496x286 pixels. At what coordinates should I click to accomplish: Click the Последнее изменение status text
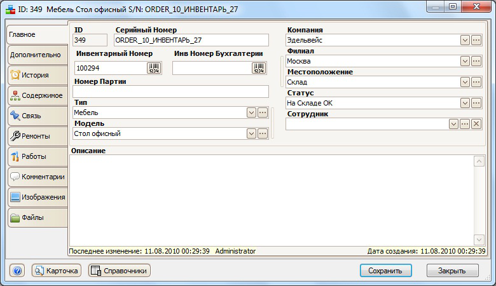point(162,251)
